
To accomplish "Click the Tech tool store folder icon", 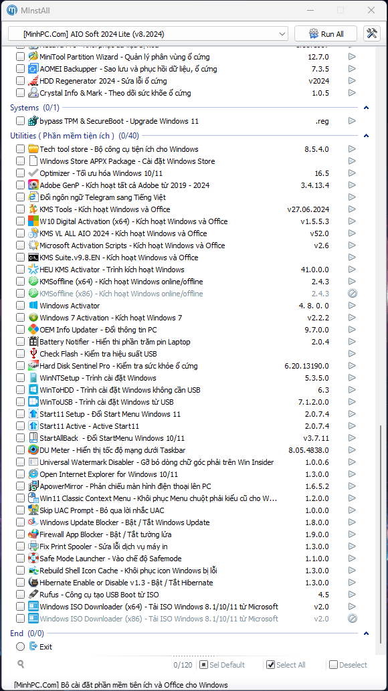I will (x=33, y=149).
